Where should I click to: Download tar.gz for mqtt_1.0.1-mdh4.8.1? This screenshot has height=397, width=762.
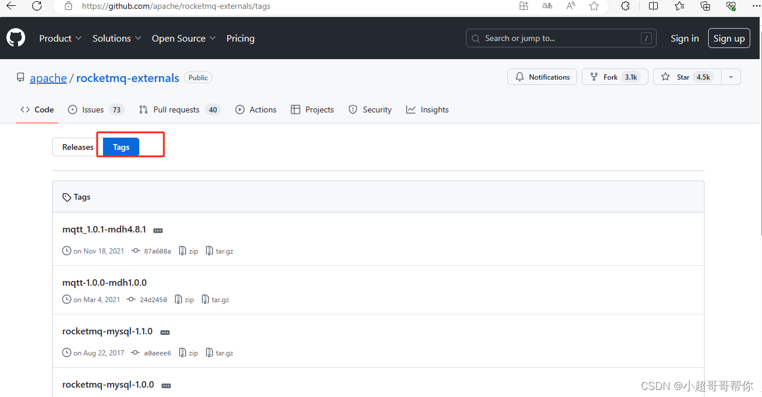point(219,251)
